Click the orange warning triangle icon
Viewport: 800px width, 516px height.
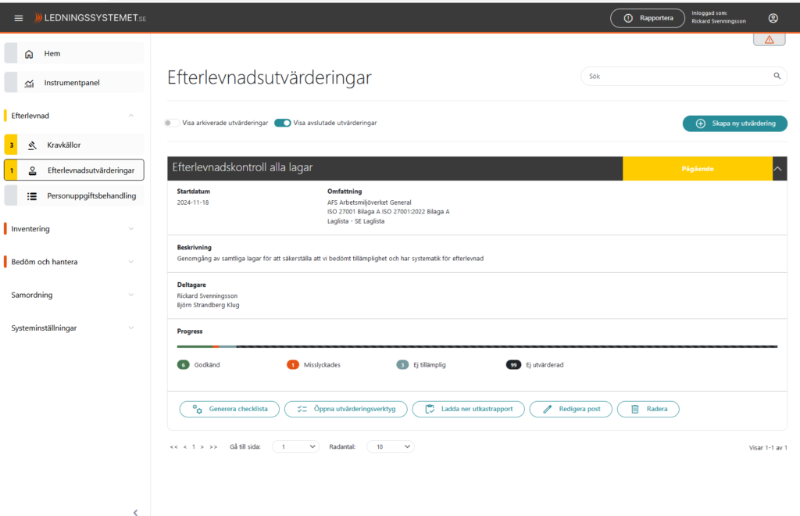[x=769, y=39]
